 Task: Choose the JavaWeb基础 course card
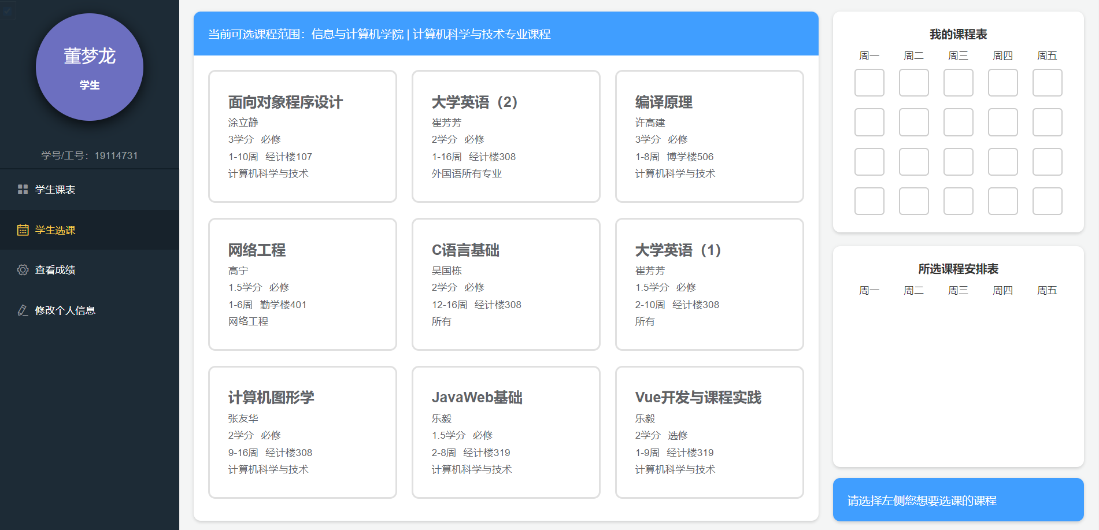[x=506, y=432]
